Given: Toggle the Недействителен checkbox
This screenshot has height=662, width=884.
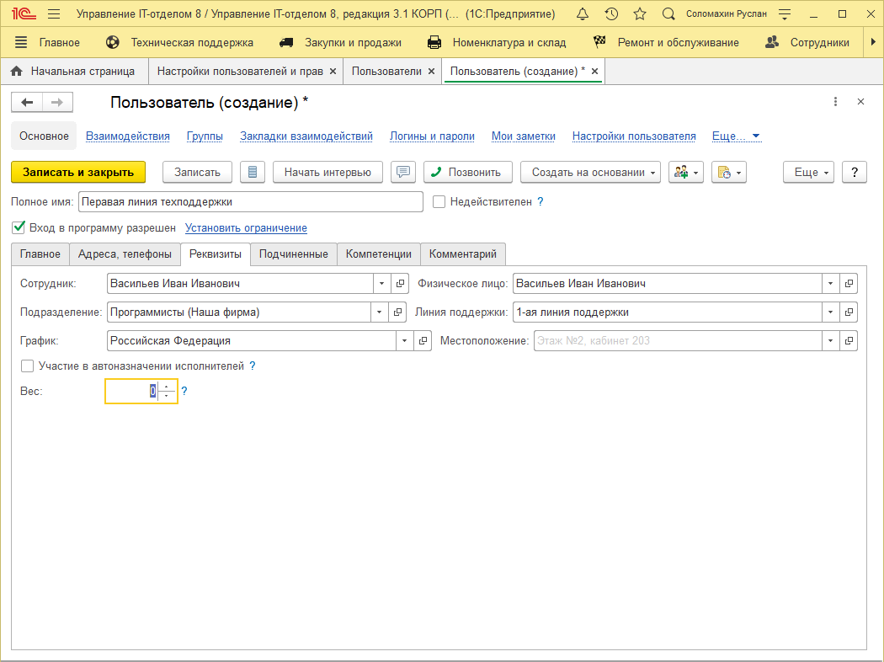Looking at the screenshot, I should [x=439, y=202].
